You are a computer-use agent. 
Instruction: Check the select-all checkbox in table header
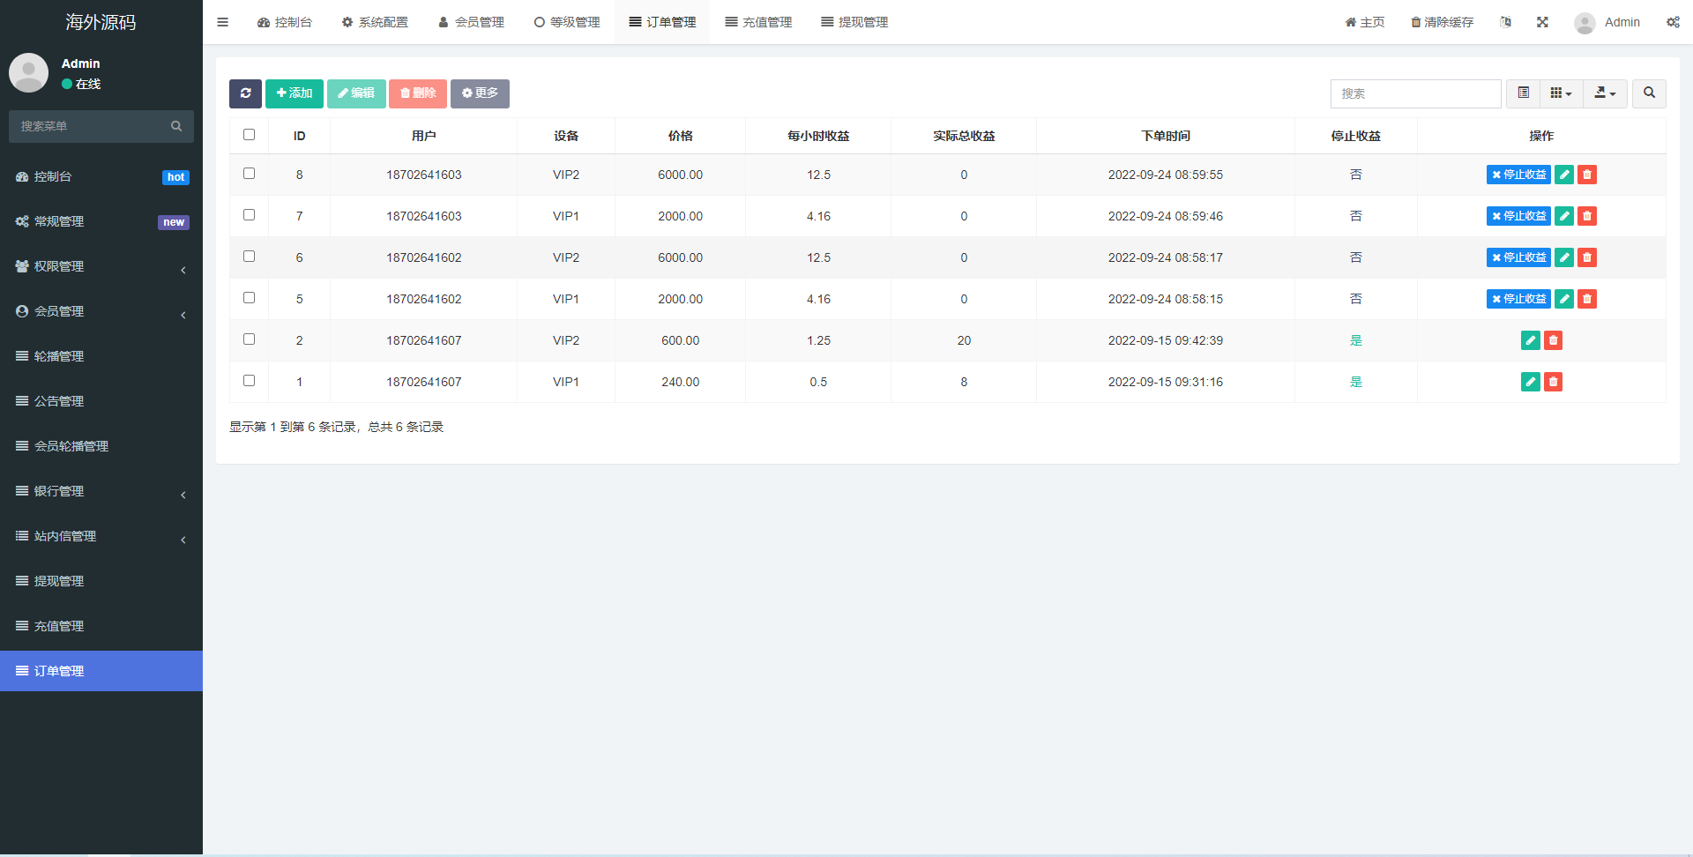pyautogui.click(x=249, y=135)
